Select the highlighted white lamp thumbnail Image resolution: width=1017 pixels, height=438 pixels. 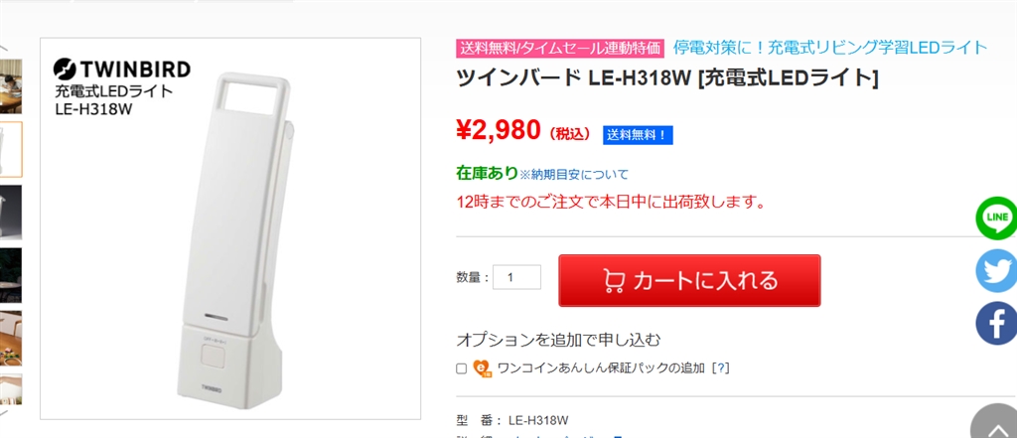coord(10,149)
